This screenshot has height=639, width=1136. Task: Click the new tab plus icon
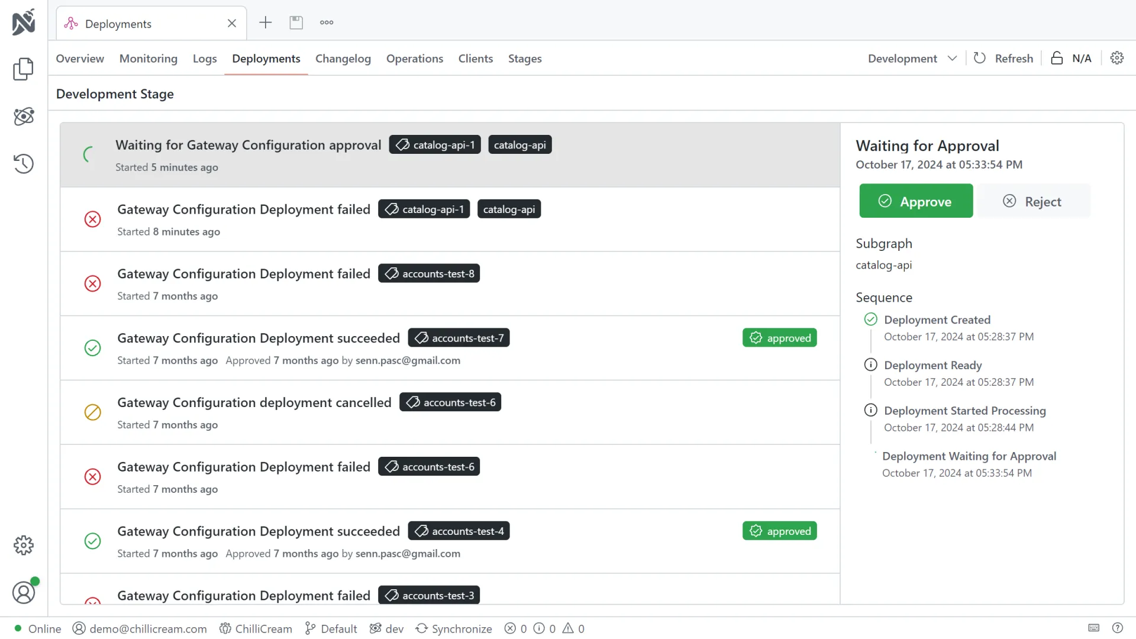(265, 22)
